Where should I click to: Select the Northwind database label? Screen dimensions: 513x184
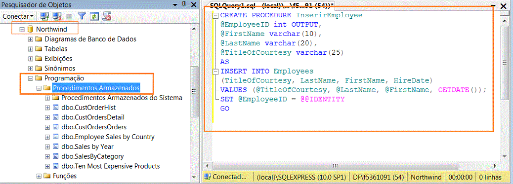(x=52, y=29)
